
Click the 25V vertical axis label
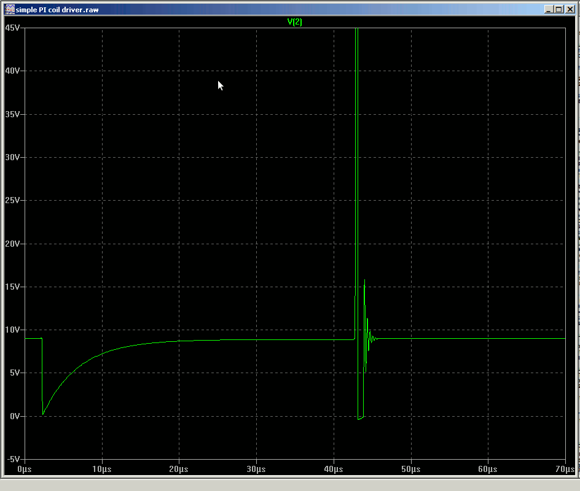pos(12,200)
